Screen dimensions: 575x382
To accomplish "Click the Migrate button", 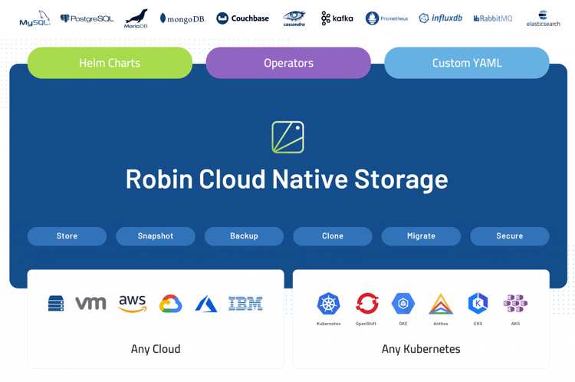I will click(421, 236).
